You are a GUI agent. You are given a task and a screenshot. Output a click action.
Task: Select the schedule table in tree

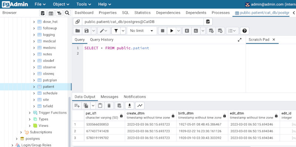[50, 93]
